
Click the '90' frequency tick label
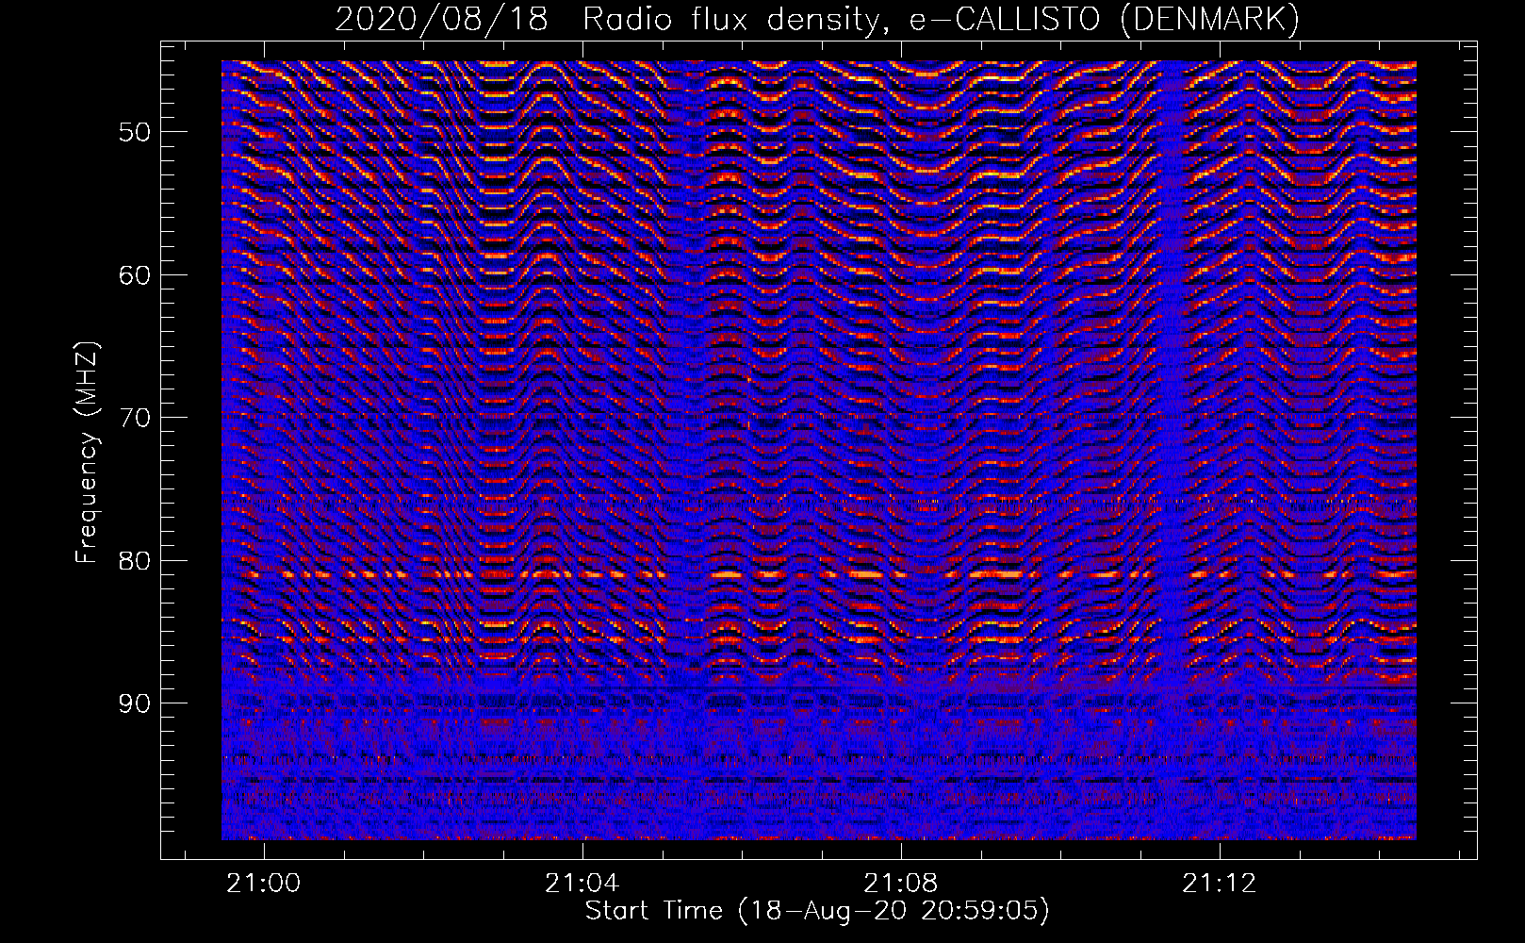(x=134, y=704)
